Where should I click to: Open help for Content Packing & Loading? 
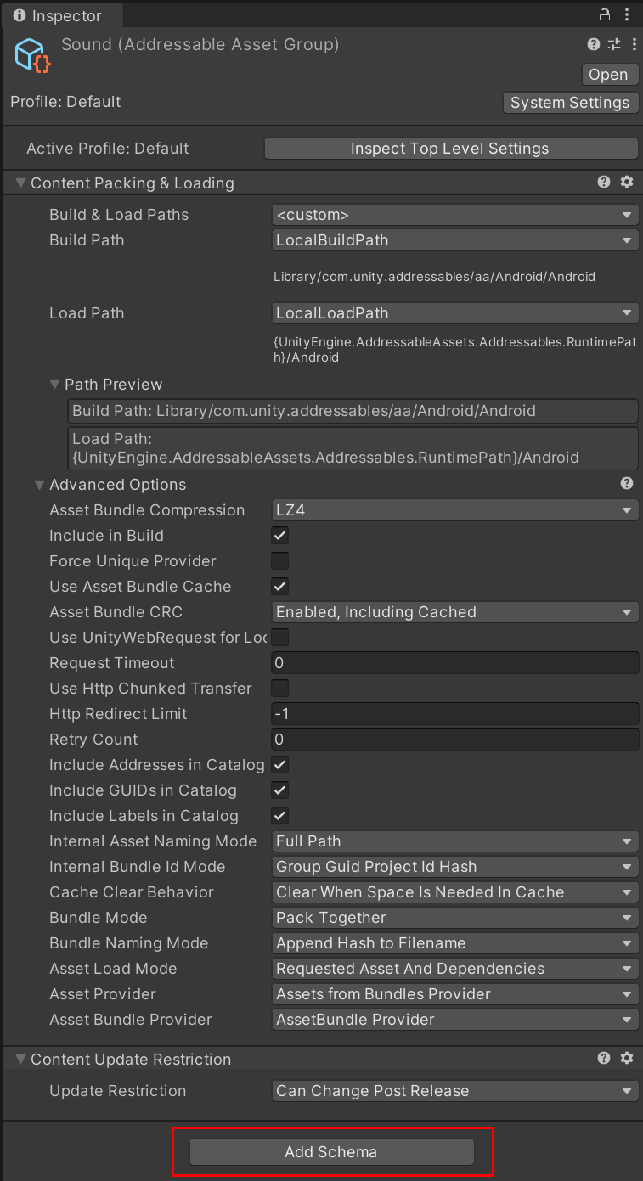click(x=604, y=182)
